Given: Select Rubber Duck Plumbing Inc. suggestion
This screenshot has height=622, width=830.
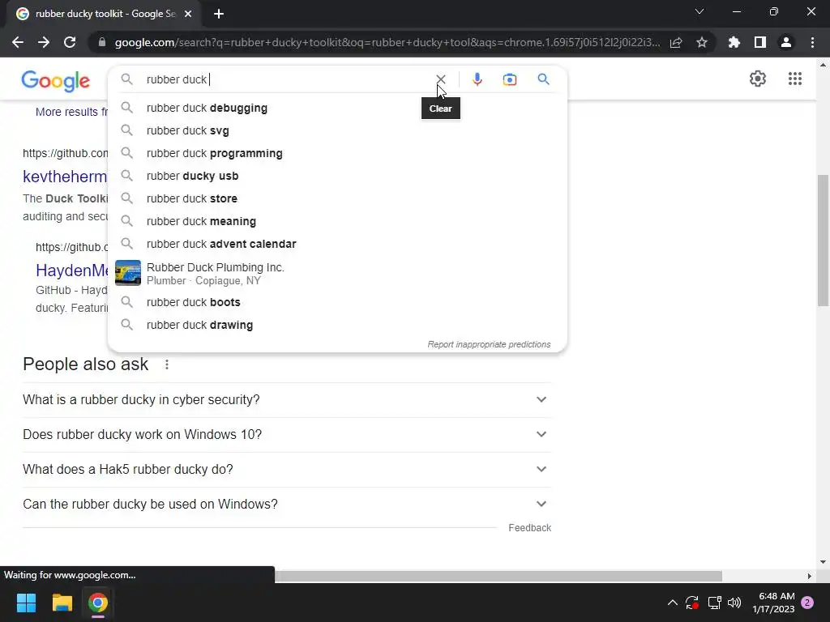Looking at the screenshot, I should pos(336,274).
